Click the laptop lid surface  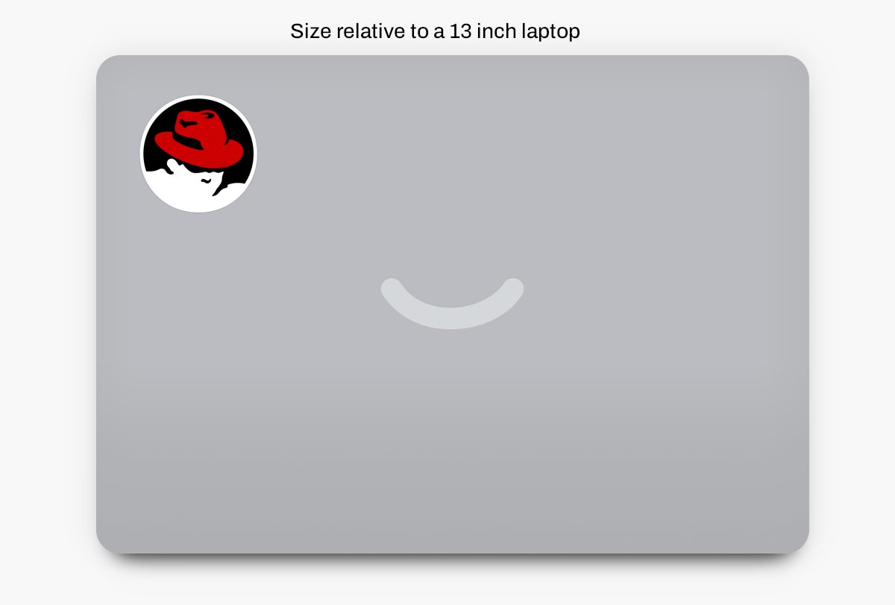[597, 410]
